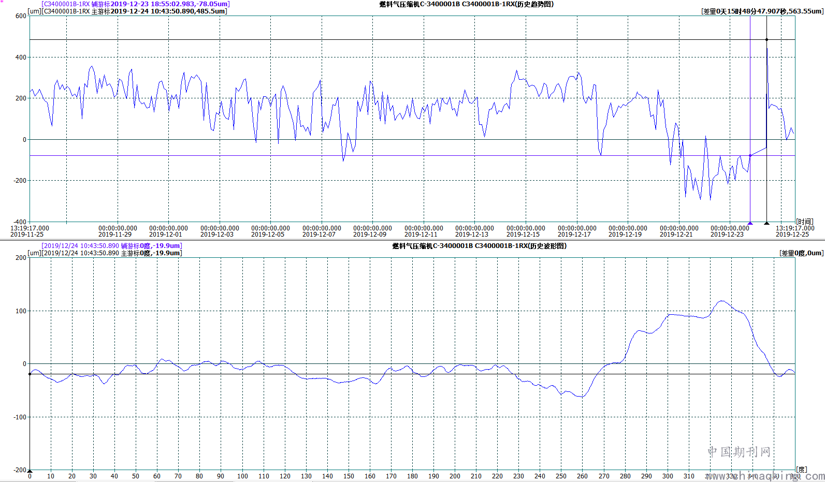The image size is (825, 482).
Task: Click the 2019-12-05 date label
Action: point(268,235)
